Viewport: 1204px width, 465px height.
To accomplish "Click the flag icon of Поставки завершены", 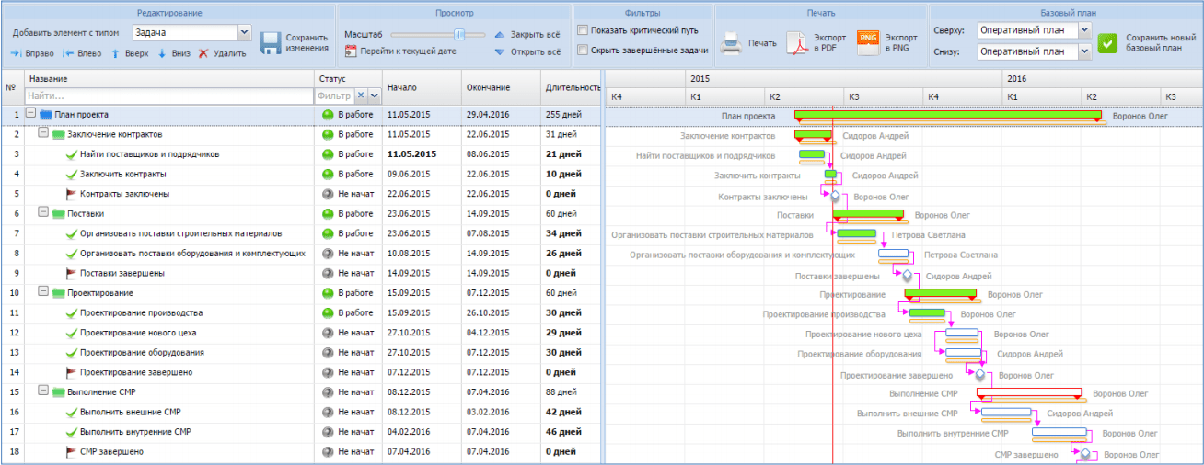I will tap(72, 273).
